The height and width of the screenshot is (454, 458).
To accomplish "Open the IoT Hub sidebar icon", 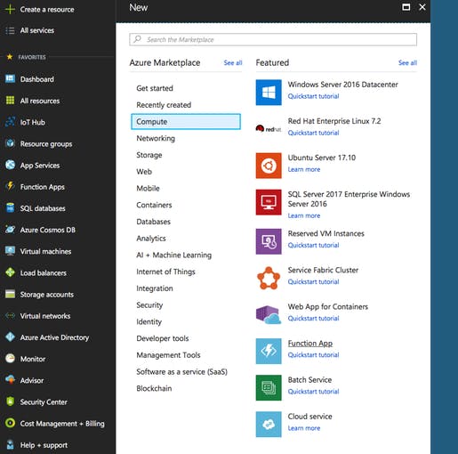I will [x=10, y=122].
